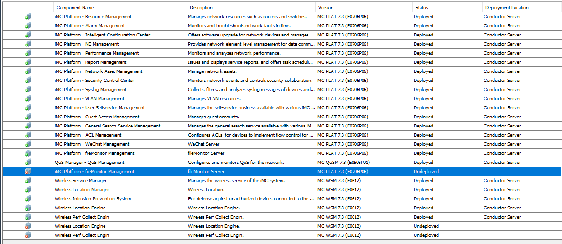Screen dimensions: 562x244
Task: Click Undeployed status of Wireless Location Engine
Action: pyautogui.click(x=426, y=226)
